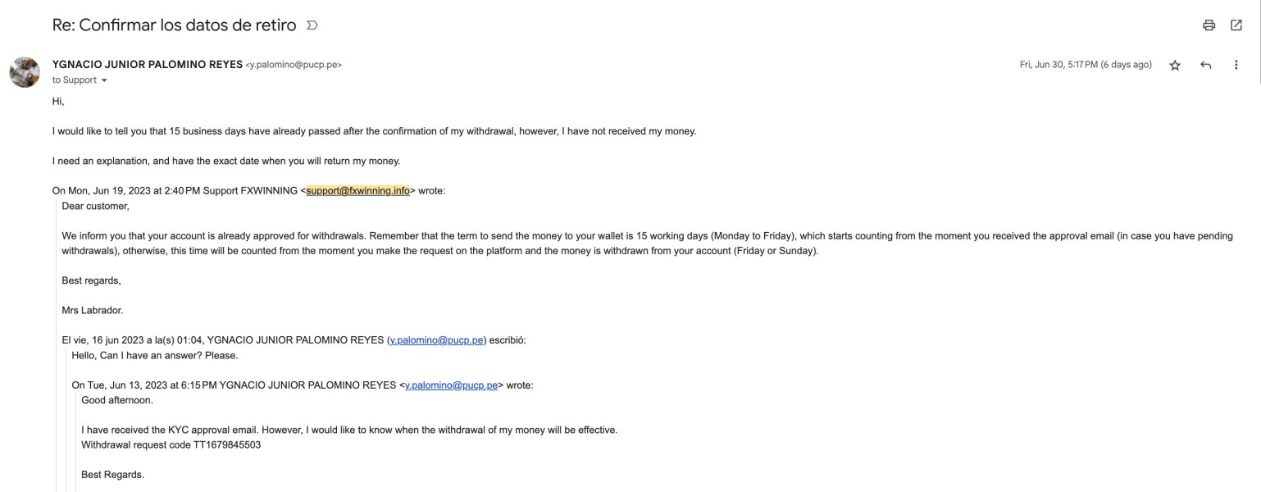This screenshot has width=1261, height=492.
Task: Click sender name YGNACIO JUNIOR PALOMINO REYES
Action: tap(148, 65)
